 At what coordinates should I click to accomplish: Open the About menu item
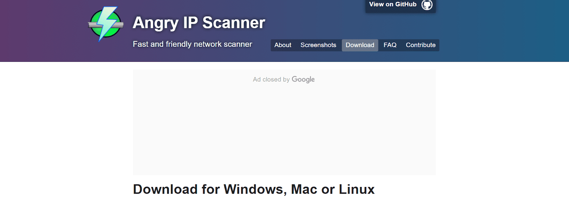[x=283, y=45]
